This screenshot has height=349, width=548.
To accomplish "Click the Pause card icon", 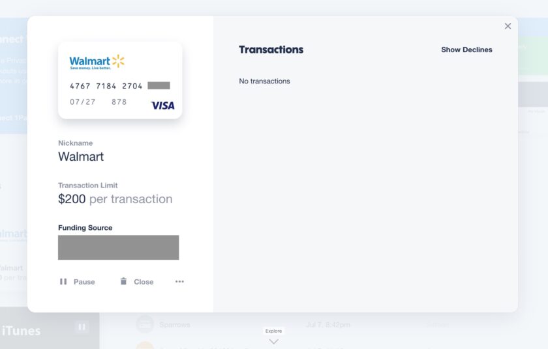I will pos(63,281).
